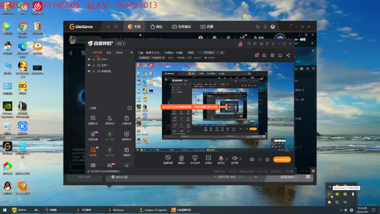Share the stream via share icon

pyautogui.click(x=288, y=55)
